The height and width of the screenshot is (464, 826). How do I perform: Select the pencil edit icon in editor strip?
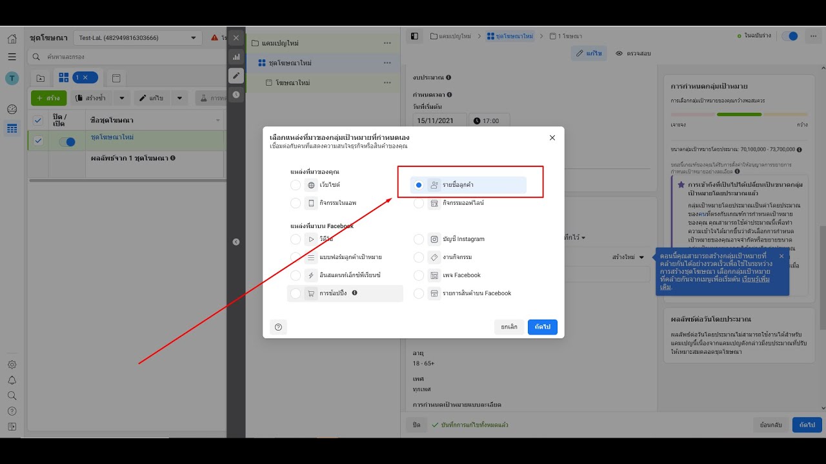(236, 75)
